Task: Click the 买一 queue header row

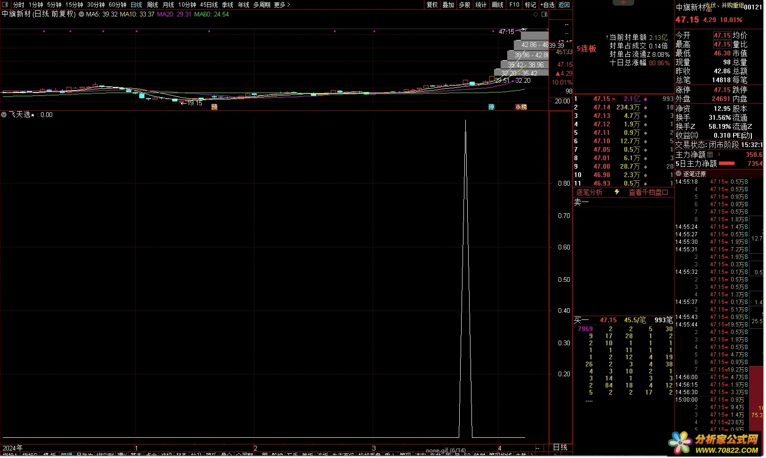Action: (623, 320)
